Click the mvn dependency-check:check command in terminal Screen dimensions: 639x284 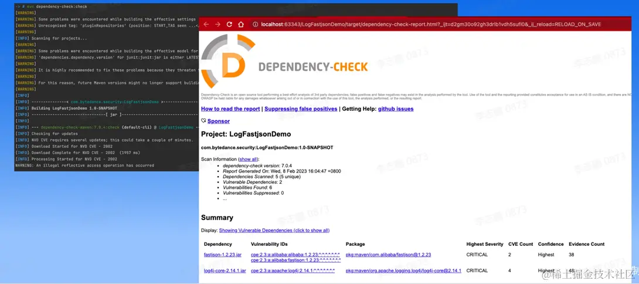(57, 6)
